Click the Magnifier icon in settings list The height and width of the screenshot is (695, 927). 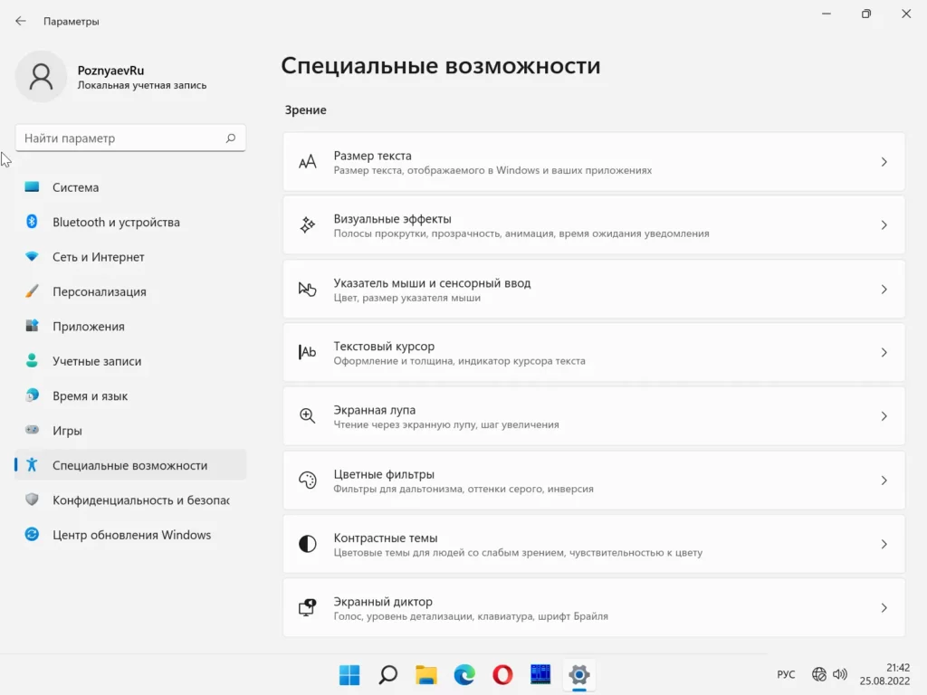pos(308,416)
